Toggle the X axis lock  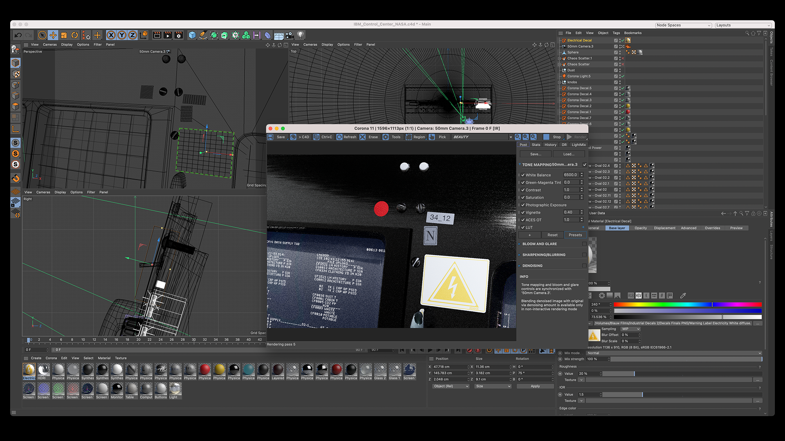click(111, 35)
